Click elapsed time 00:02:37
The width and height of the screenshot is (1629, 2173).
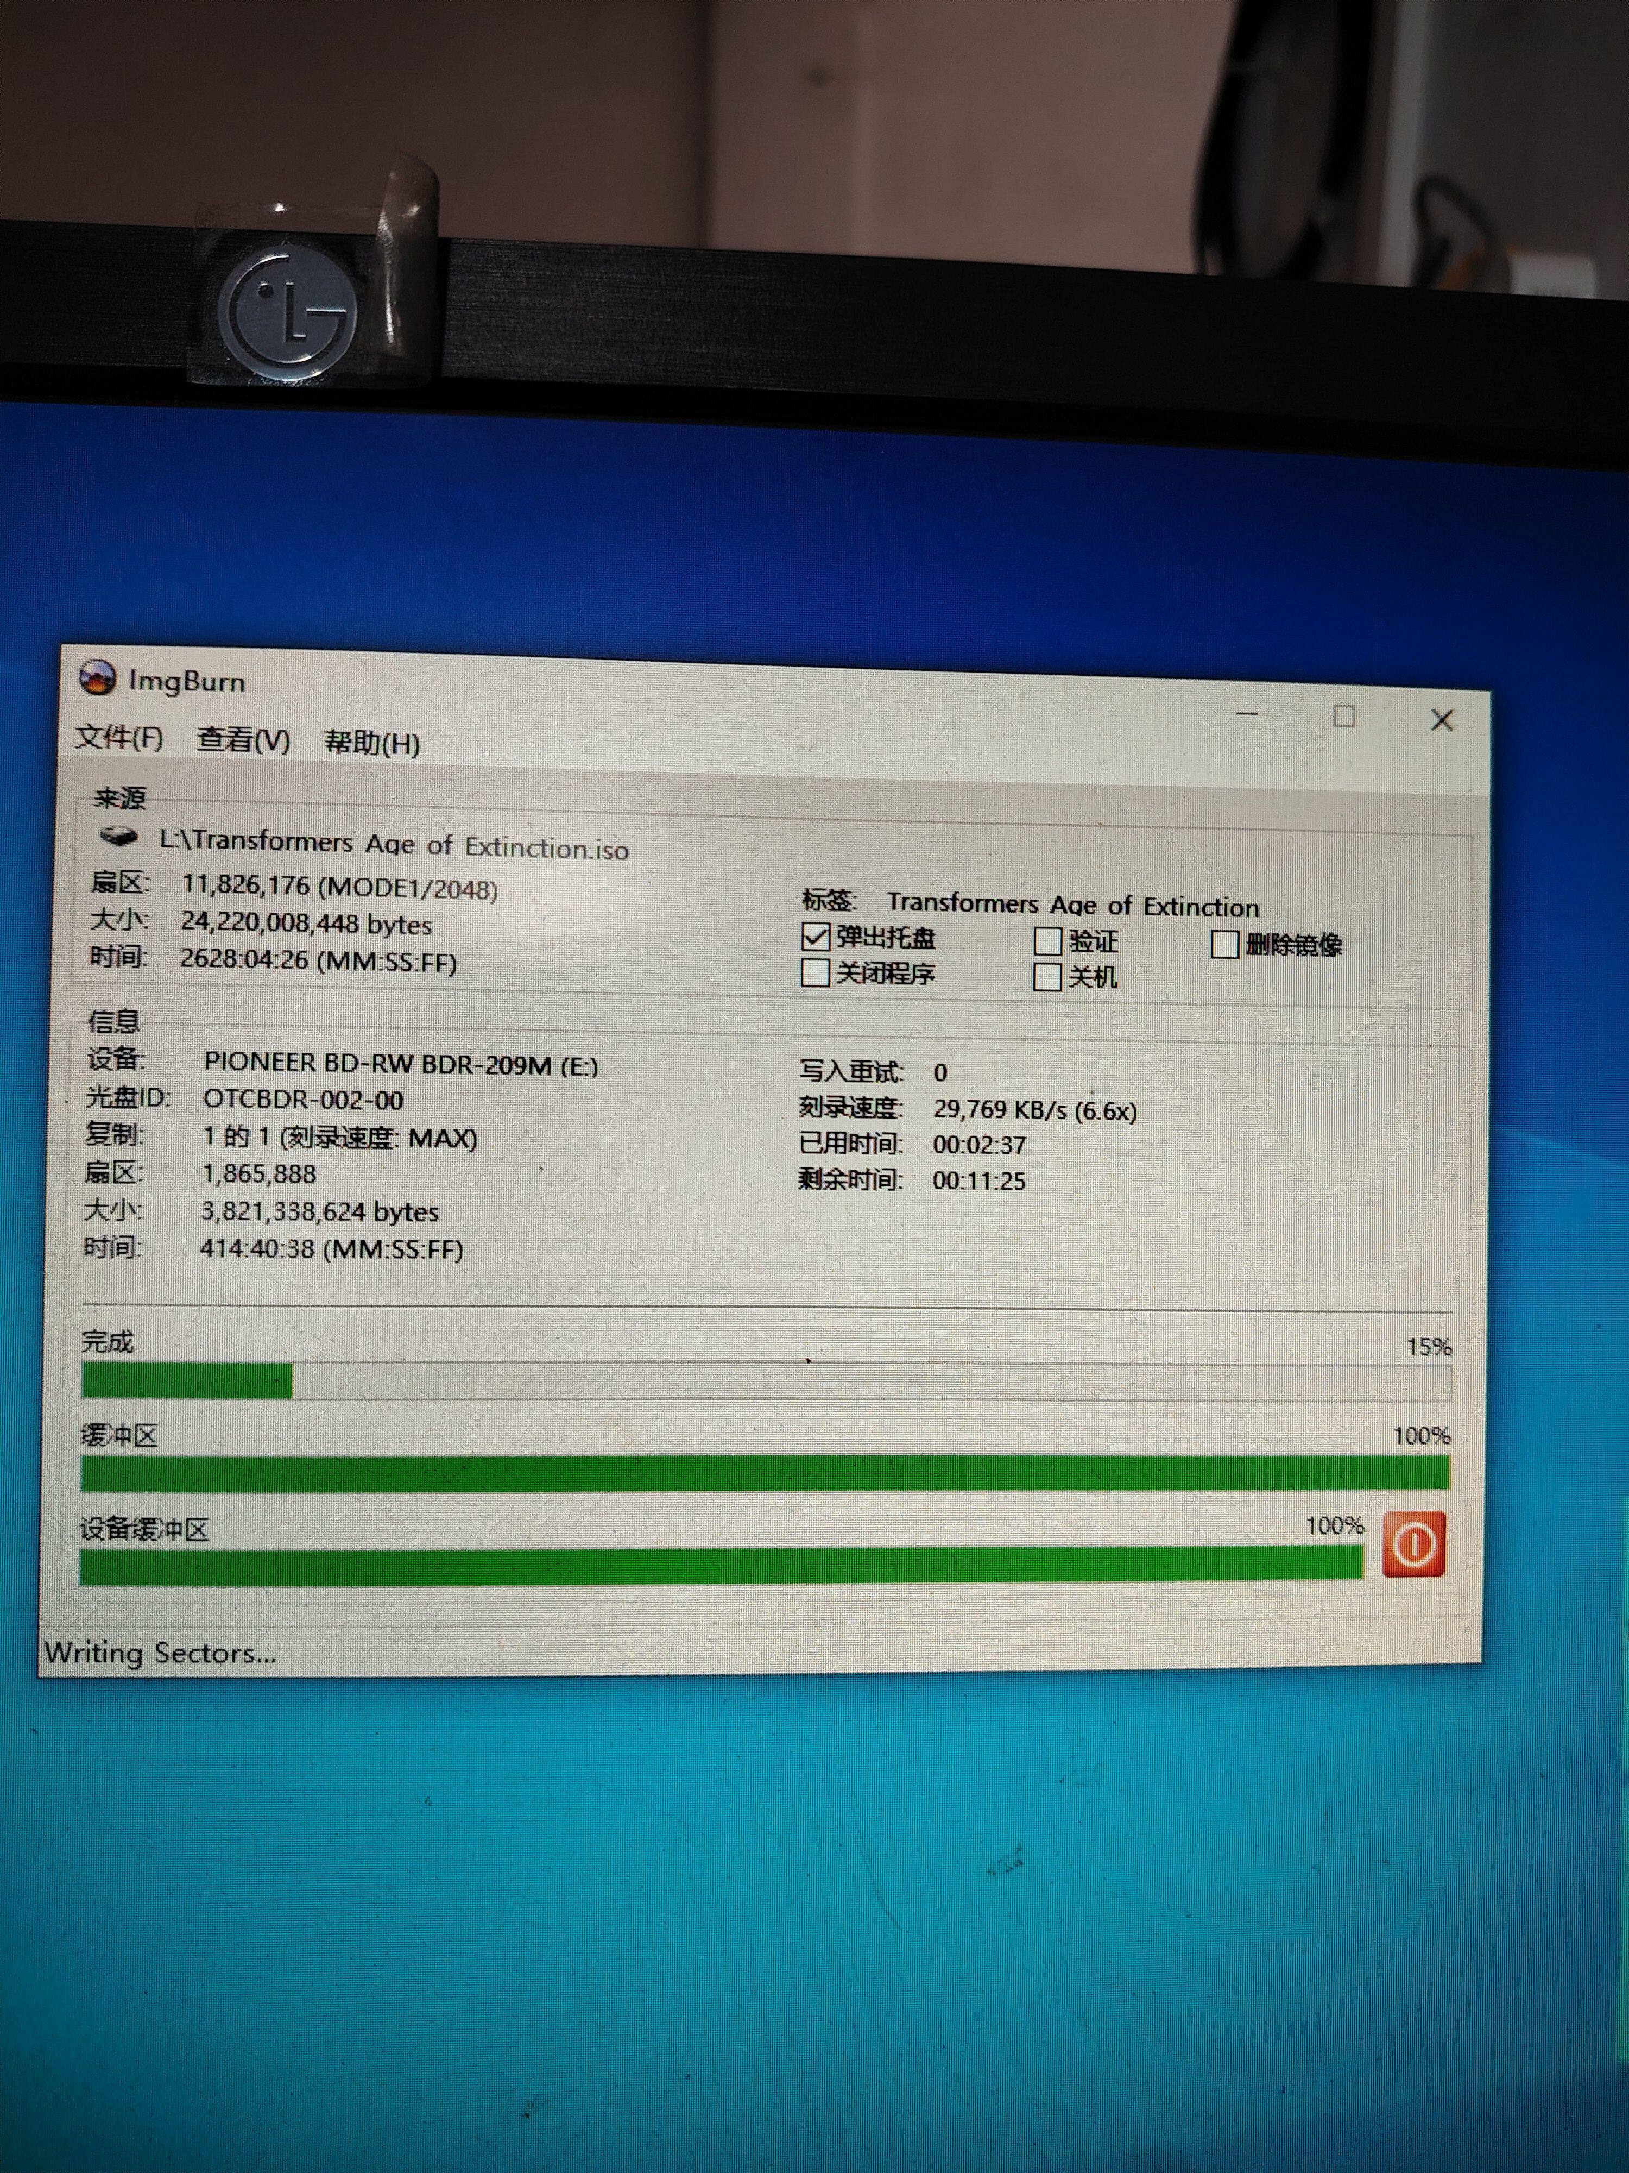point(980,1145)
